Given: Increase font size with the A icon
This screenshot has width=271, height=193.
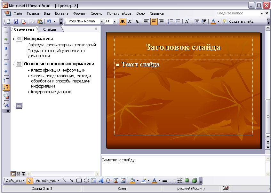Looking at the screenshot, I should (x=187, y=21).
